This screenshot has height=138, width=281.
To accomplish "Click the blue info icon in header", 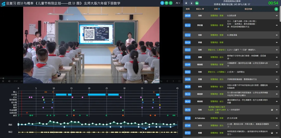I will point(162,3).
